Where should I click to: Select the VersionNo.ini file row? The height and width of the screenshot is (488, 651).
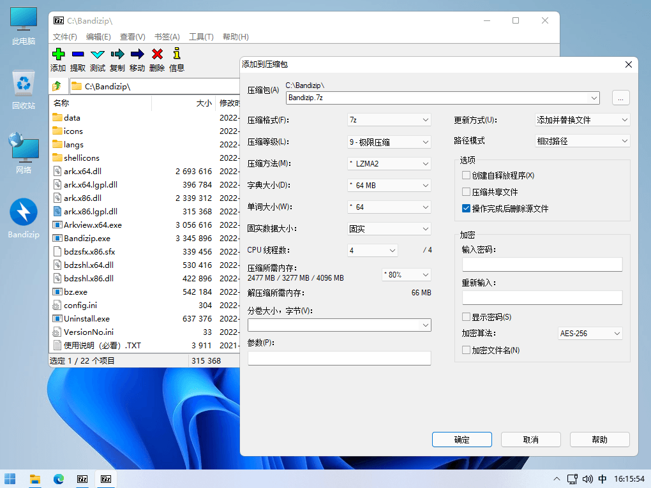[144, 332]
